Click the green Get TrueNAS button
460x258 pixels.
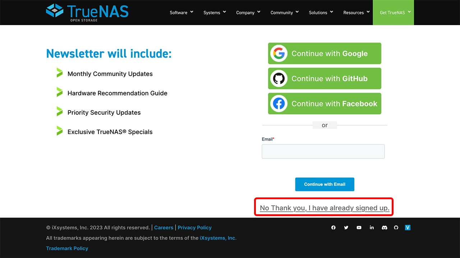pyautogui.click(x=393, y=13)
